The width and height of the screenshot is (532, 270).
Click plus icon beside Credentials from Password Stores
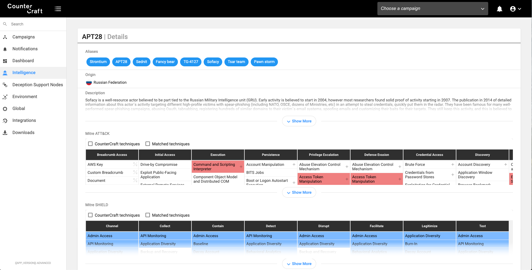click(453, 175)
